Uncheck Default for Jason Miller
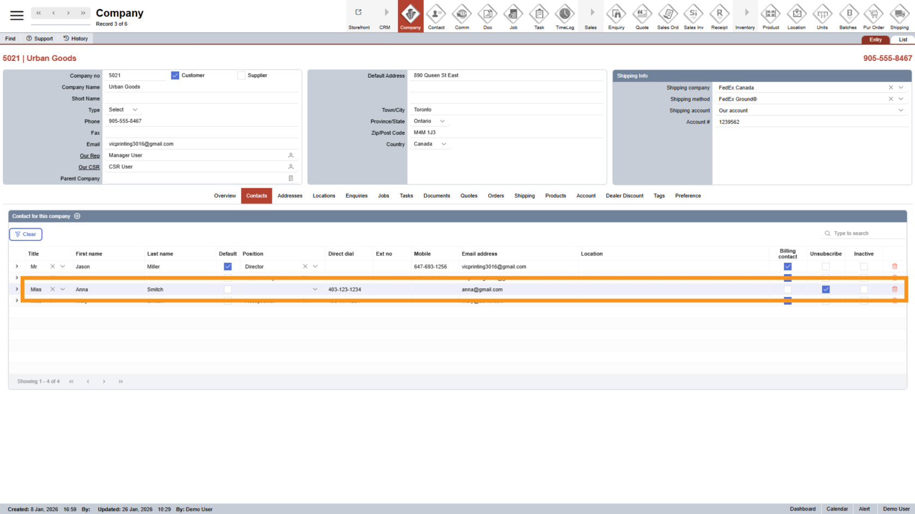915x514 pixels. click(228, 267)
